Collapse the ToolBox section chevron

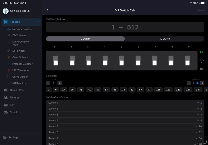pos(38,22)
